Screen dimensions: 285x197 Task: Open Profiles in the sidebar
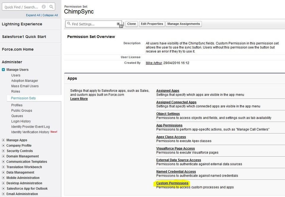coord(17,105)
